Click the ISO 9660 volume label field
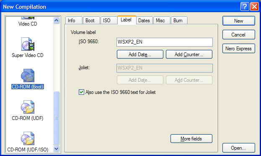This screenshot has width=261, height=156. [x=165, y=42]
